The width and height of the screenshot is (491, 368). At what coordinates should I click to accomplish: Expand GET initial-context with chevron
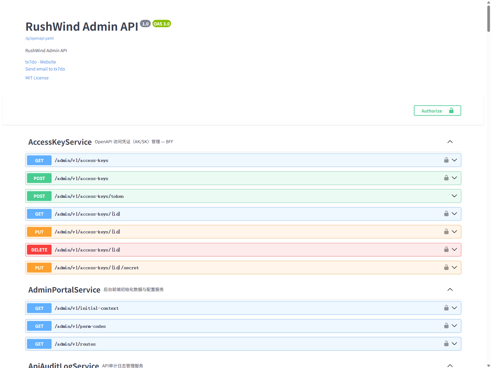click(454, 308)
